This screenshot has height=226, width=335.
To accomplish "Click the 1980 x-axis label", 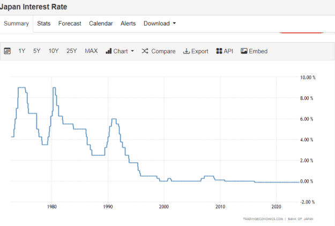I will [51, 207].
